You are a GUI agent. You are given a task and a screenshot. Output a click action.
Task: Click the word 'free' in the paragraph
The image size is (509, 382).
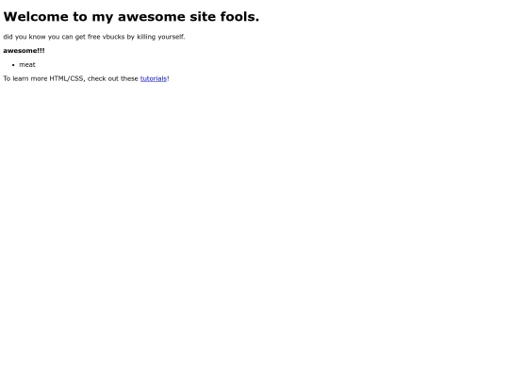click(94, 37)
